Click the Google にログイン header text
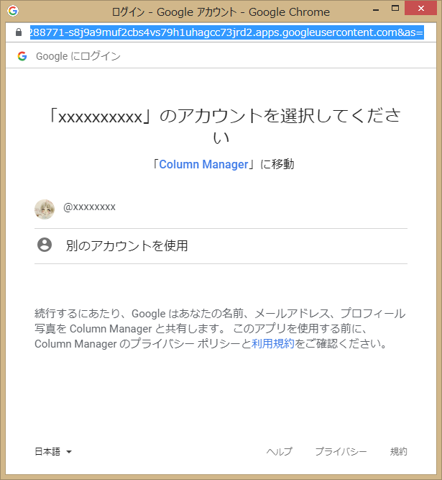The height and width of the screenshot is (480, 442). pos(78,56)
